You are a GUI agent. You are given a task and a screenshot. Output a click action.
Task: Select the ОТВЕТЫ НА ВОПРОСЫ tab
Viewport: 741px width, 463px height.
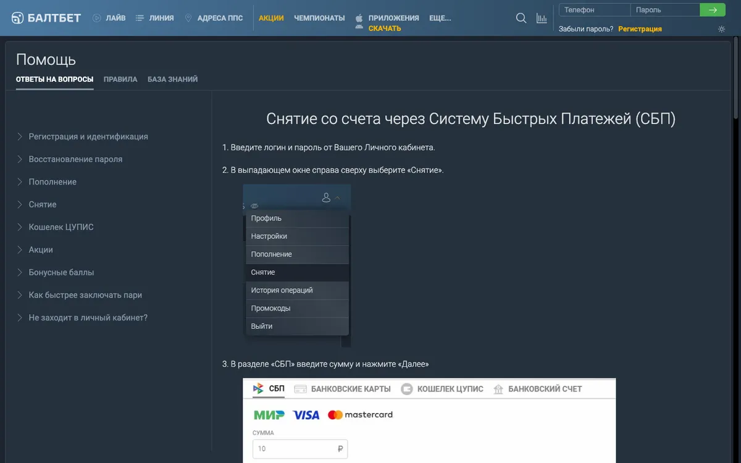click(x=55, y=79)
